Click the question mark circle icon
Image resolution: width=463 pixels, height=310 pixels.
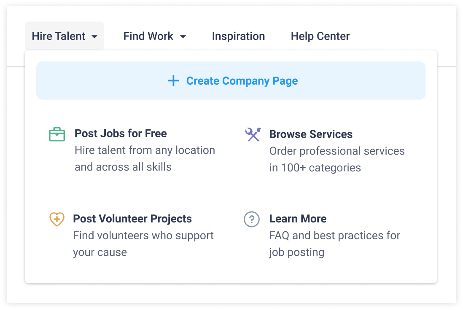click(x=252, y=219)
